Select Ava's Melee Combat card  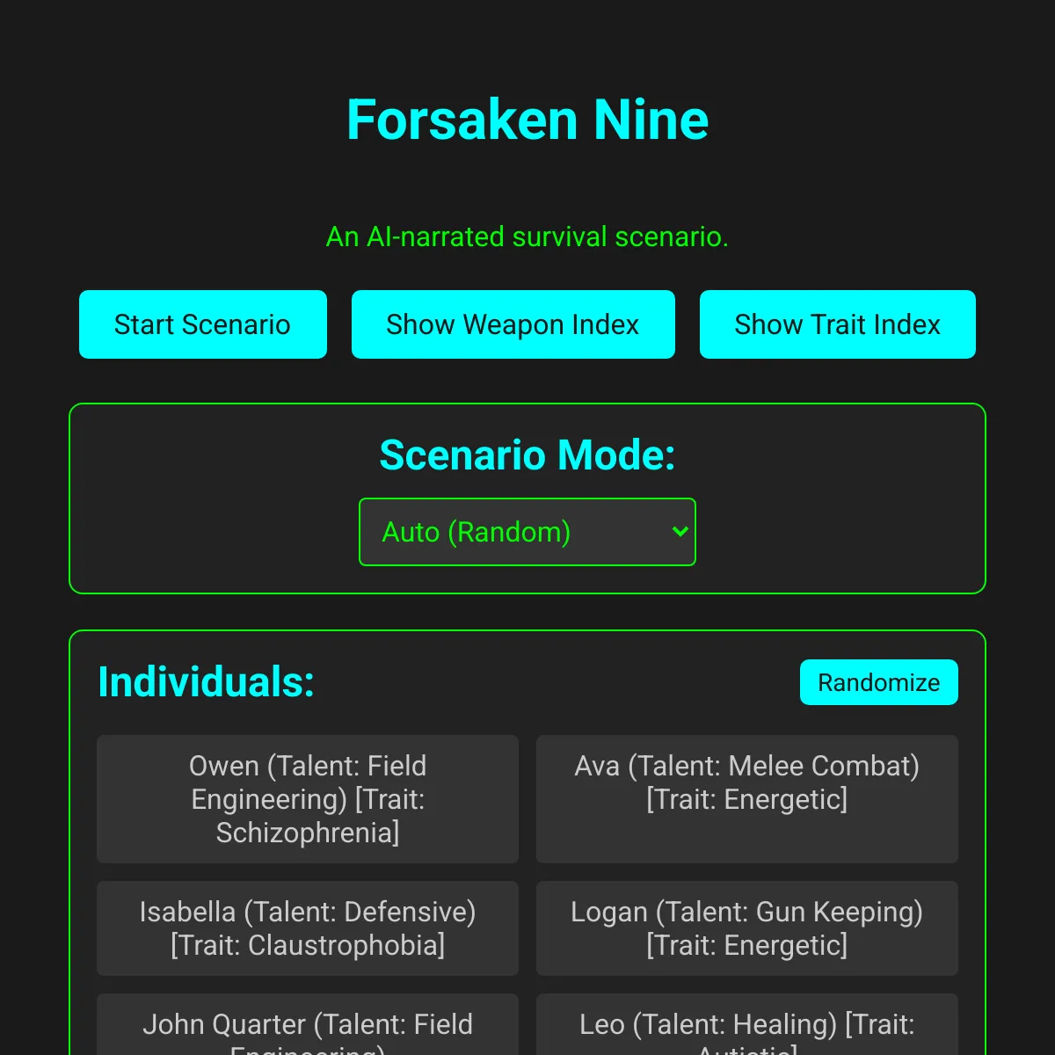(747, 799)
